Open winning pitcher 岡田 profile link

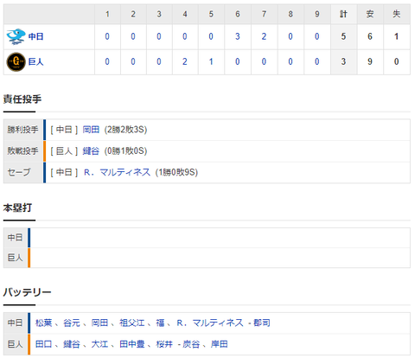[91, 130]
